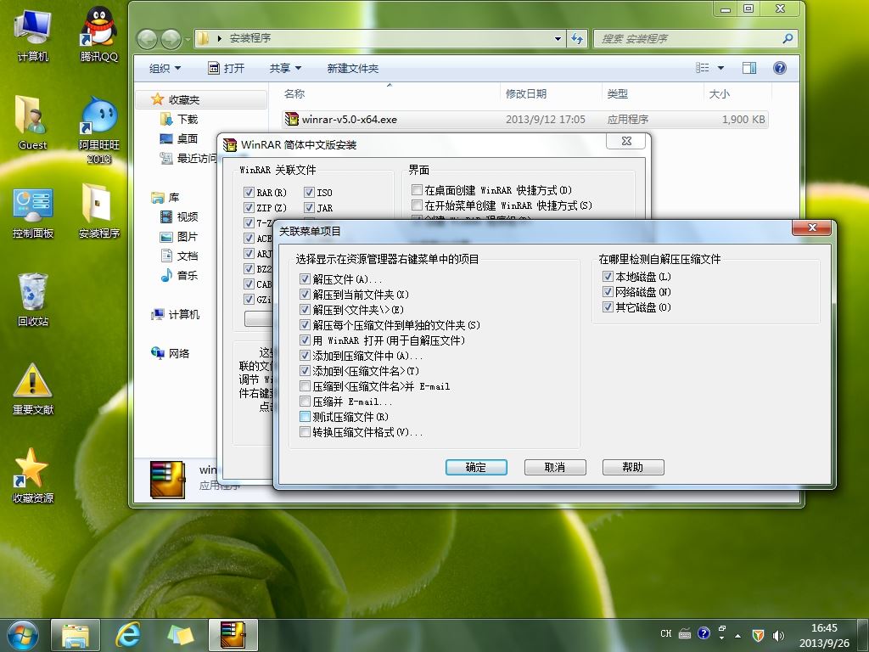Uncheck the ISO file association

click(309, 193)
